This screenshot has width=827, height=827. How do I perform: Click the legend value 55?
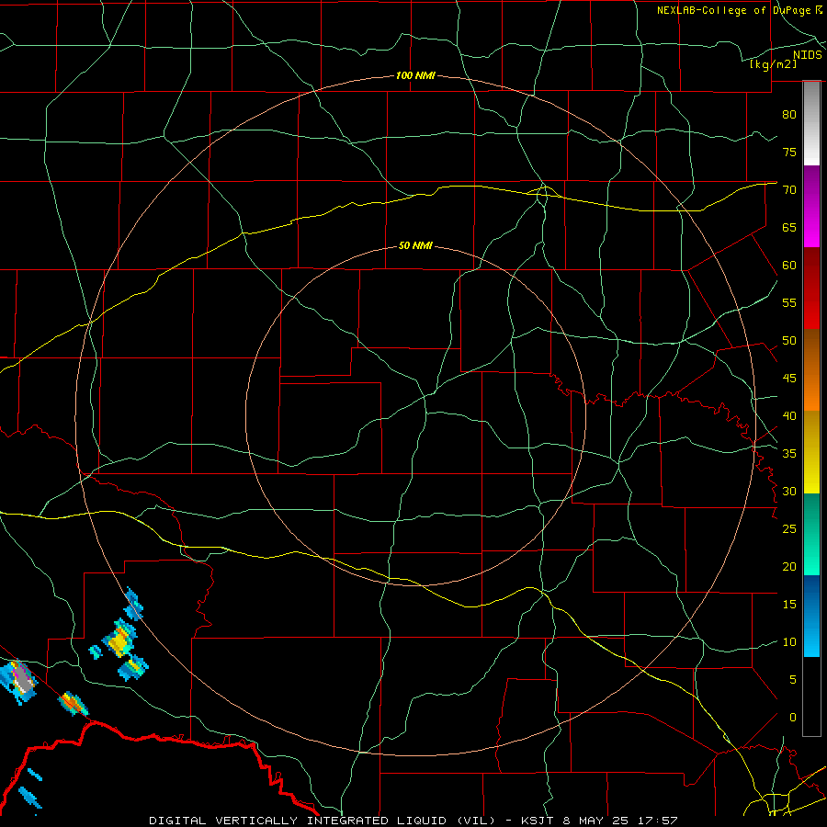[789, 302]
